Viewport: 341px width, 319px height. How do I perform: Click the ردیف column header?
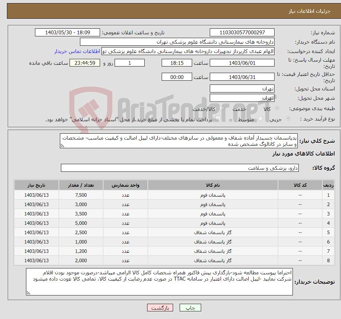coord(329,185)
